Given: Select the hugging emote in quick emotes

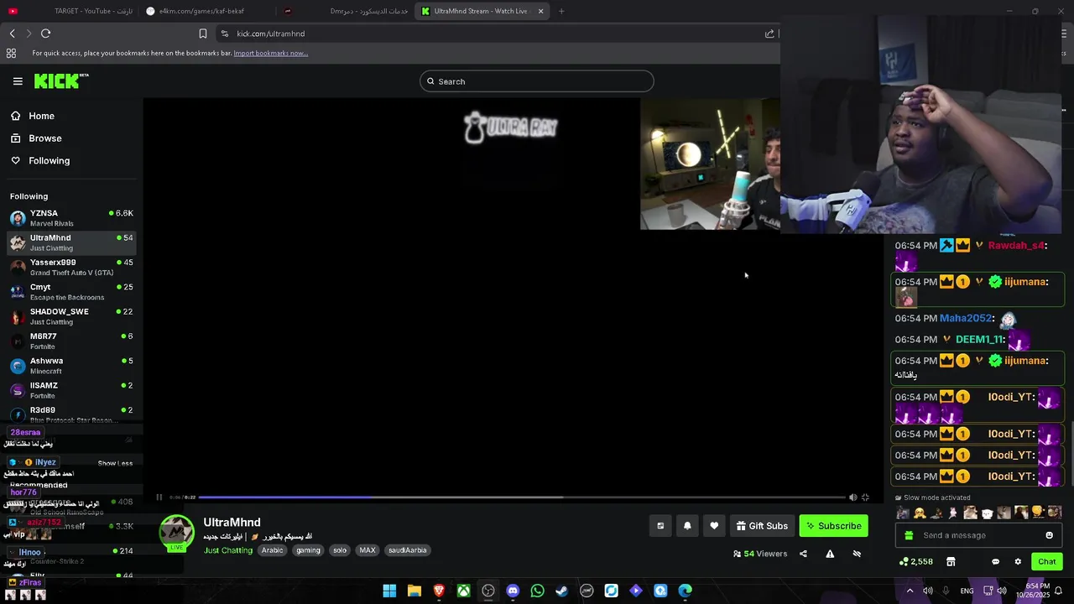Looking at the screenshot, I should pyautogui.click(x=920, y=513).
